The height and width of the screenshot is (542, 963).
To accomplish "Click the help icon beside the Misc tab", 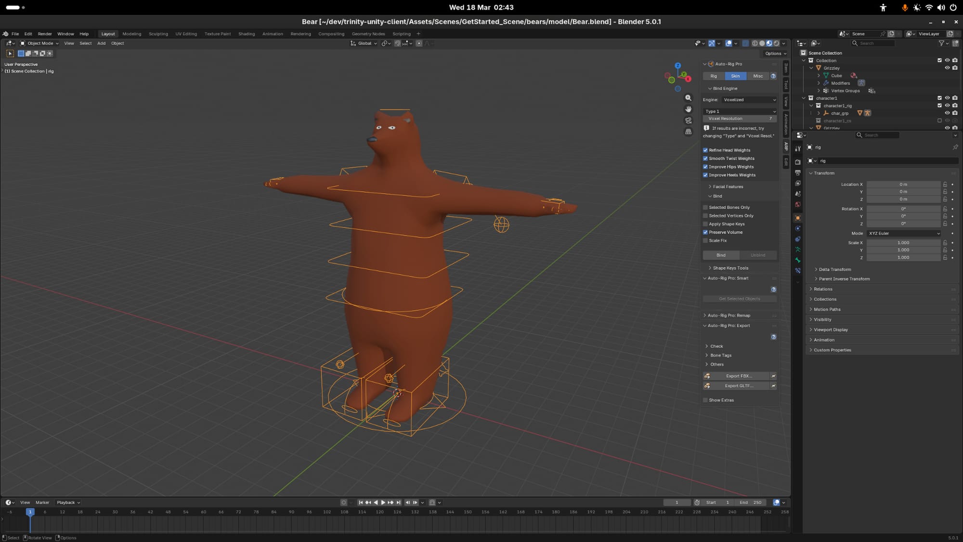I will point(773,76).
